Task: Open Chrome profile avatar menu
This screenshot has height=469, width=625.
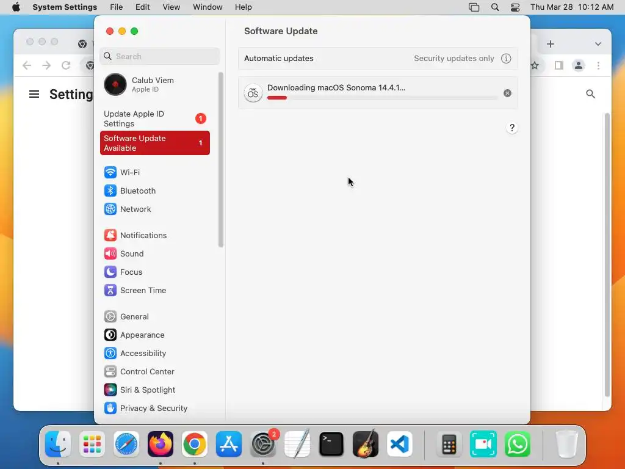Action: click(579, 65)
